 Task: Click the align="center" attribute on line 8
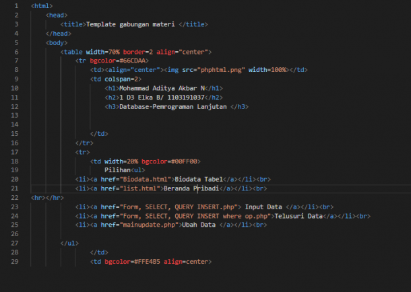134,70
